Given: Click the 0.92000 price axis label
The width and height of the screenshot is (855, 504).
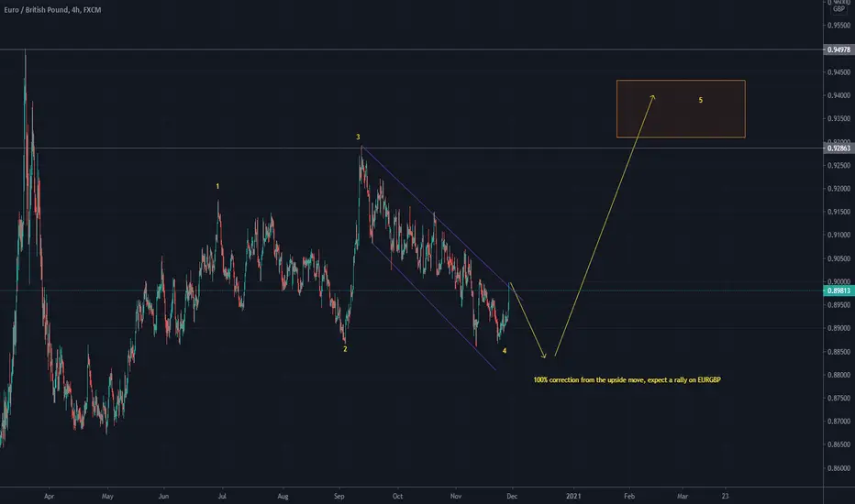Looking at the screenshot, I should tap(838, 189).
